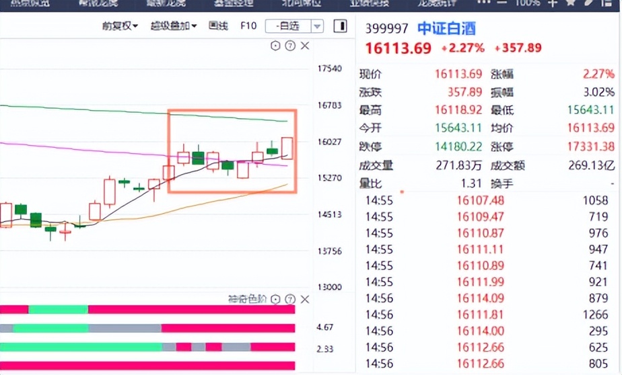Toggle the side panel layout icon
Viewport: 622px width, 375px height.
coord(341,26)
